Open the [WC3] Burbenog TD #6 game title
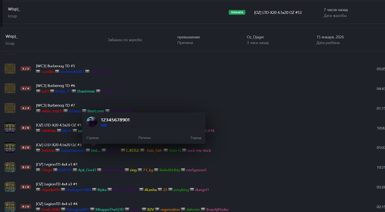The image size is (385, 212). pyautogui.click(x=56, y=86)
